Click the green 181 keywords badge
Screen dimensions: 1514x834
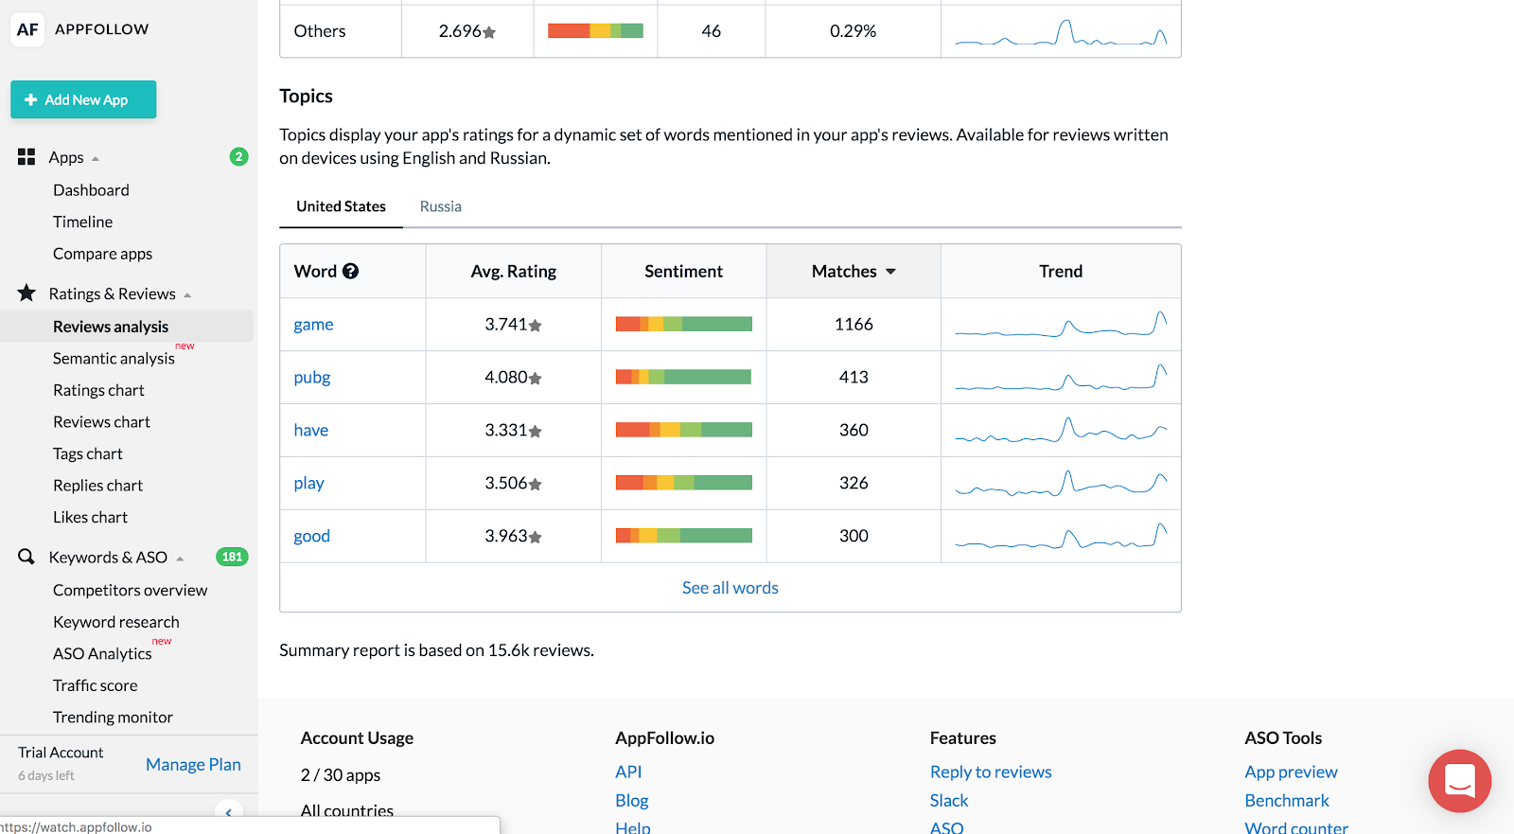point(232,557)
